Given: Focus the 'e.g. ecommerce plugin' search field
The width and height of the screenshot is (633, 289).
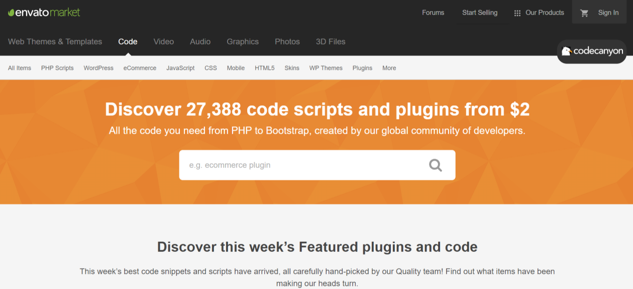Looking at the screenshot, I should (317, 165).
